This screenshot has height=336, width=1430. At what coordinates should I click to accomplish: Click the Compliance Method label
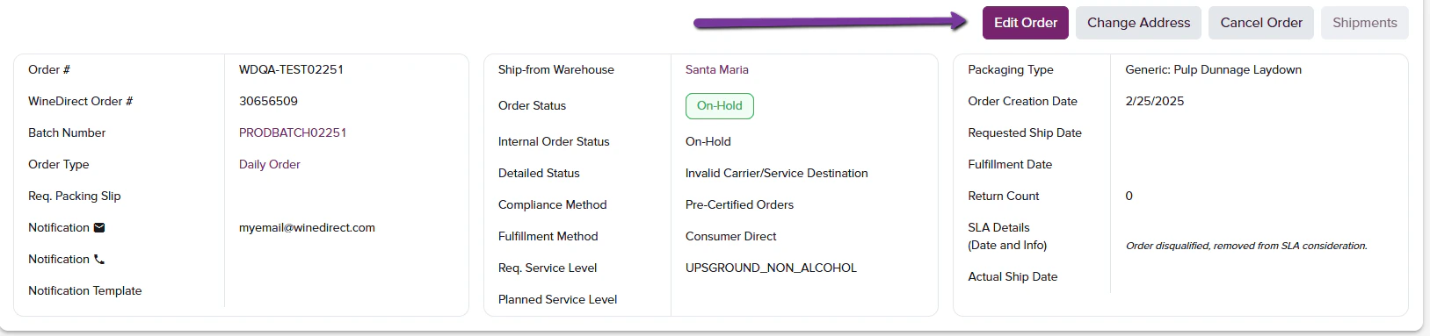(x=553, y=204)
